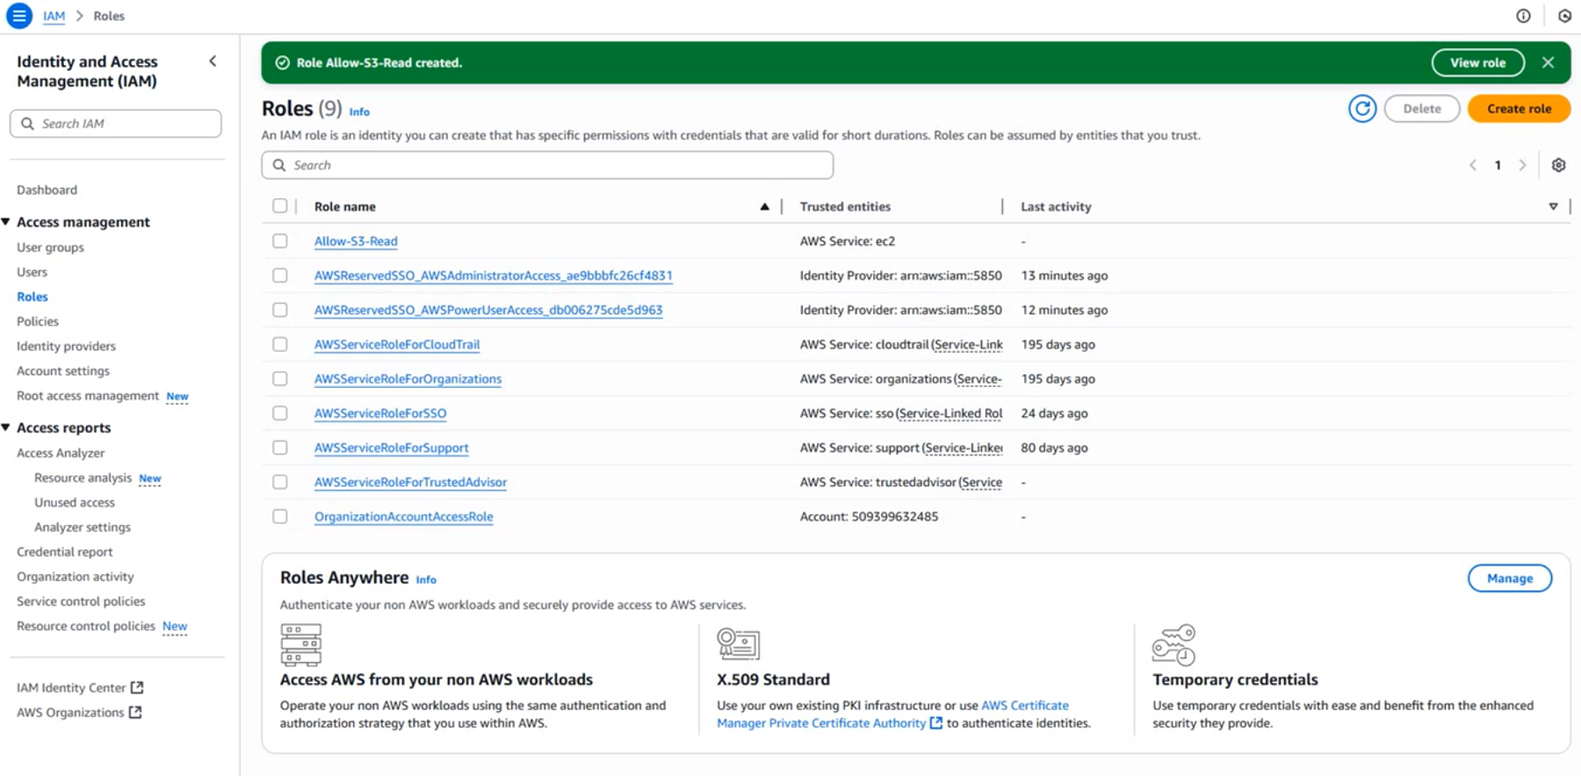This screenshot has width=1581, height=776.
Task: Sort by Last activity column arrow
Action: point(1553,206)
